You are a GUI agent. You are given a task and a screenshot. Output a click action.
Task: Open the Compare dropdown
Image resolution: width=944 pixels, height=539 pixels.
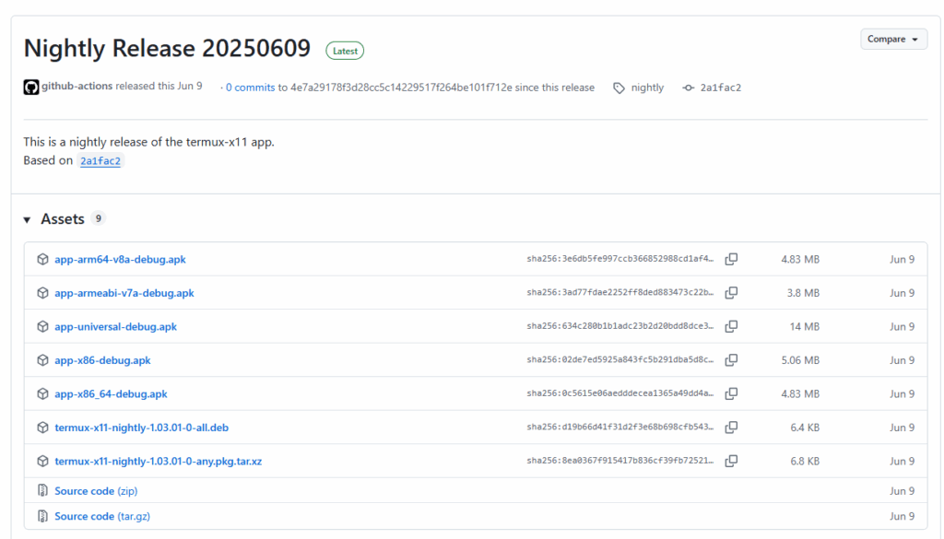pyautogui.click(x=893, y=39)
